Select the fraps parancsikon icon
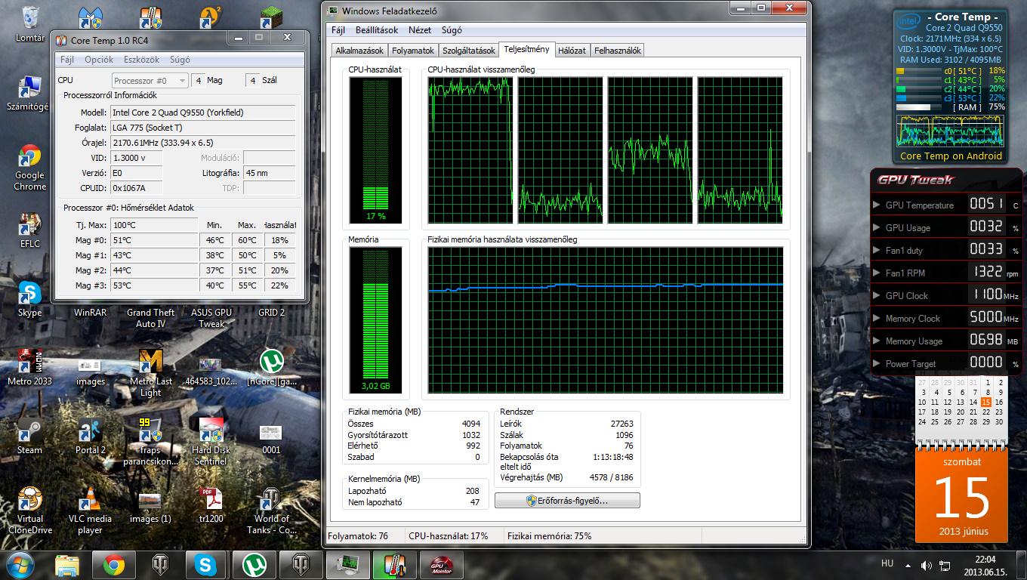Viewport: 1027px width, 580px height. (x=151, y=442)
